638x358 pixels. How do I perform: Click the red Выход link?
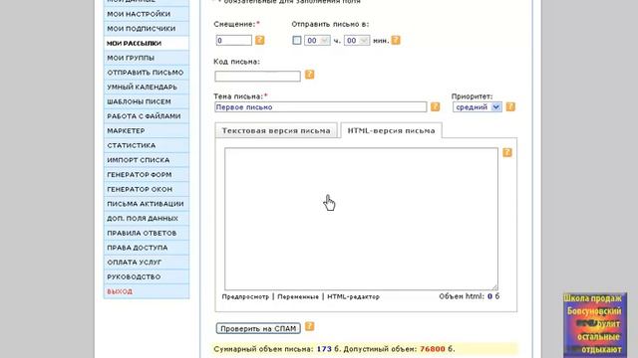(x=120, y=291)
